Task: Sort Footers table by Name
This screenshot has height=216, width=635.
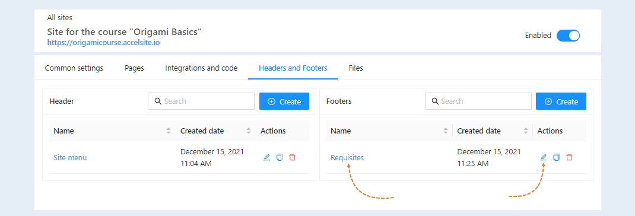Action: click(x=446, y=131)
